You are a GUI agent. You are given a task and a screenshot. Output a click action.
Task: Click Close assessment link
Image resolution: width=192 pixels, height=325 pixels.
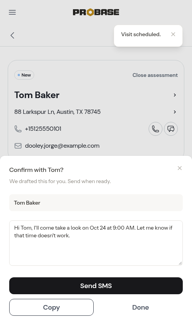coord(155,75)
